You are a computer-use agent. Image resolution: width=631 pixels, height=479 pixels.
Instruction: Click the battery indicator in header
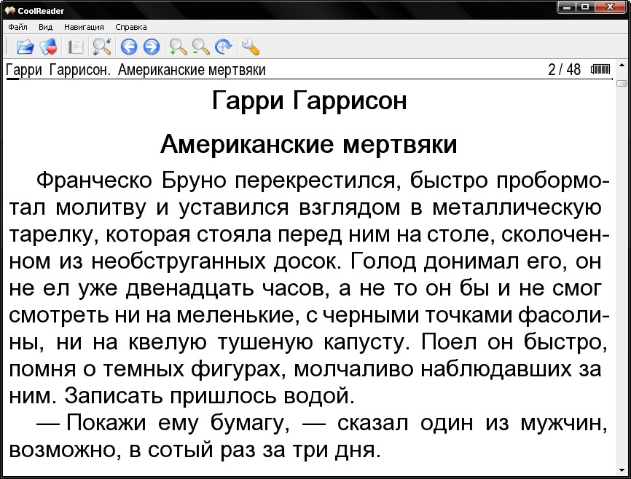pyautogui.click(x=600, y=70)
